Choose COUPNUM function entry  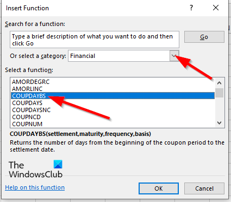[x=113, y=124]
